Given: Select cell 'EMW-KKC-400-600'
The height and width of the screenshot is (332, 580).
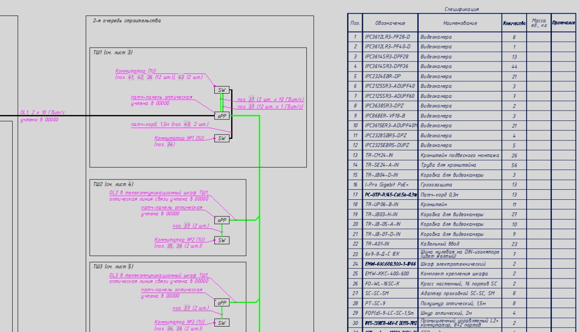Looking at the screenshot, I should [390, 274].
